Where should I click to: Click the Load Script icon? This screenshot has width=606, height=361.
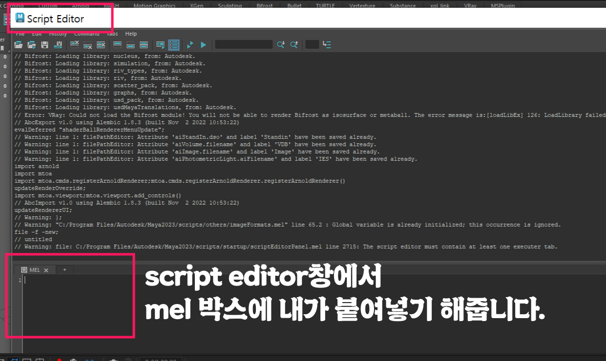[x=19, y=45]
